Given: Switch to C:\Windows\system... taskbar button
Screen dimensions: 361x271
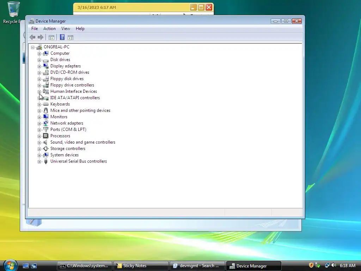Looking at the screenshot, I should coord(84,266).
